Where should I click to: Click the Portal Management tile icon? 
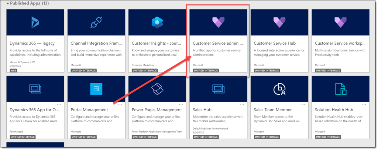tap(96, 89)
